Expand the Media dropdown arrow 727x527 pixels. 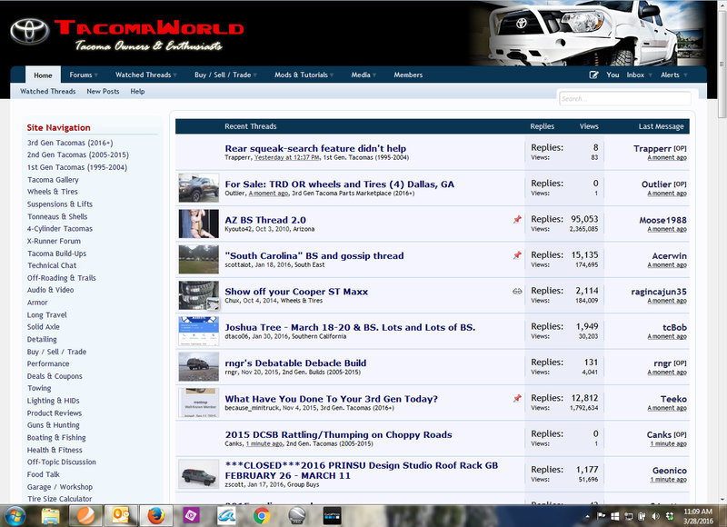[x=374, y=75]
